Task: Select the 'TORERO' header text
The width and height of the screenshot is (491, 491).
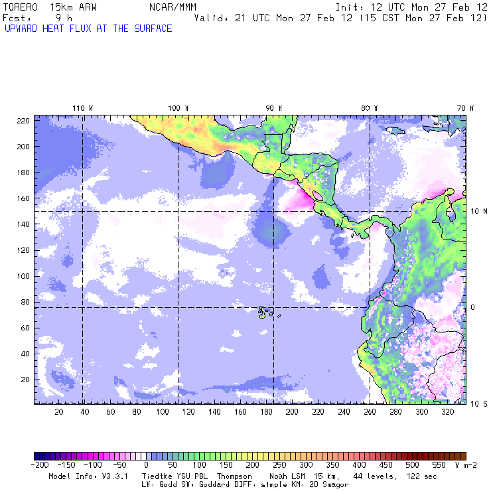Action: (x=21, y=7)
